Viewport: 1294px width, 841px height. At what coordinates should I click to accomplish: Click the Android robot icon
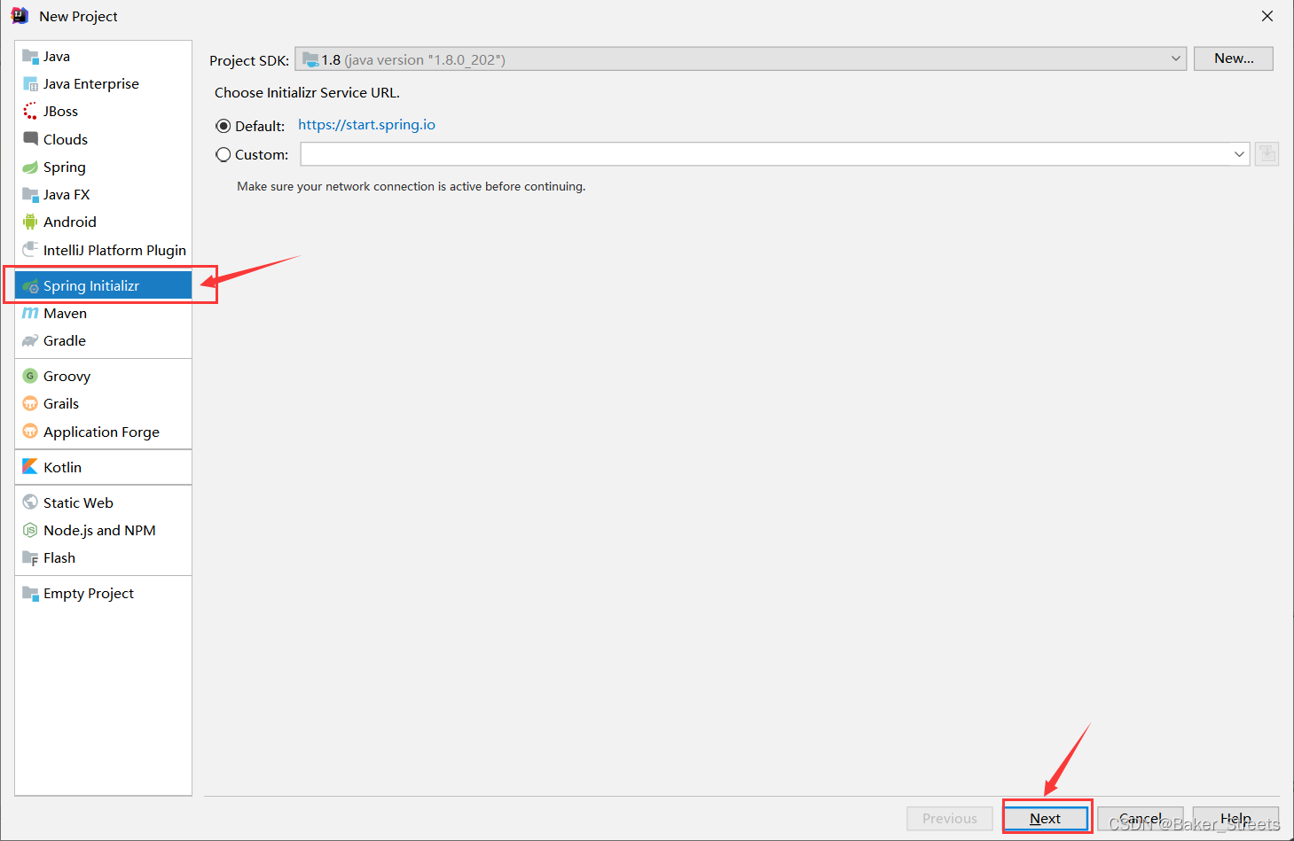coord(30,222)
